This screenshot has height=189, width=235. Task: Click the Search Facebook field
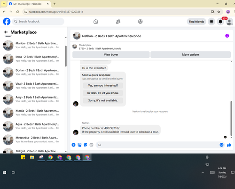38,22
